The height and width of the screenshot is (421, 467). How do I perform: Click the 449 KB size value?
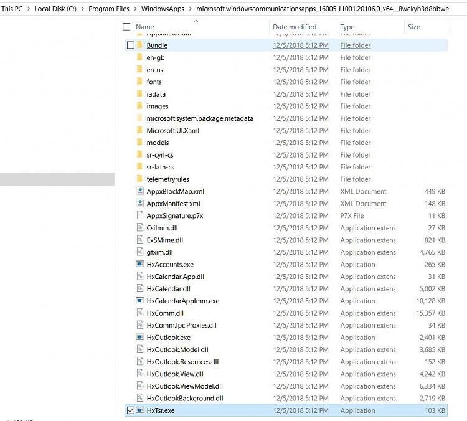[435, 191]
